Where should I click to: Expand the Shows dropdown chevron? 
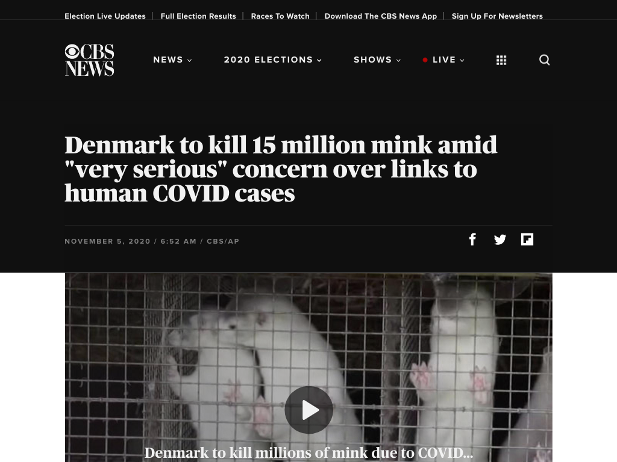coord(398,61)
